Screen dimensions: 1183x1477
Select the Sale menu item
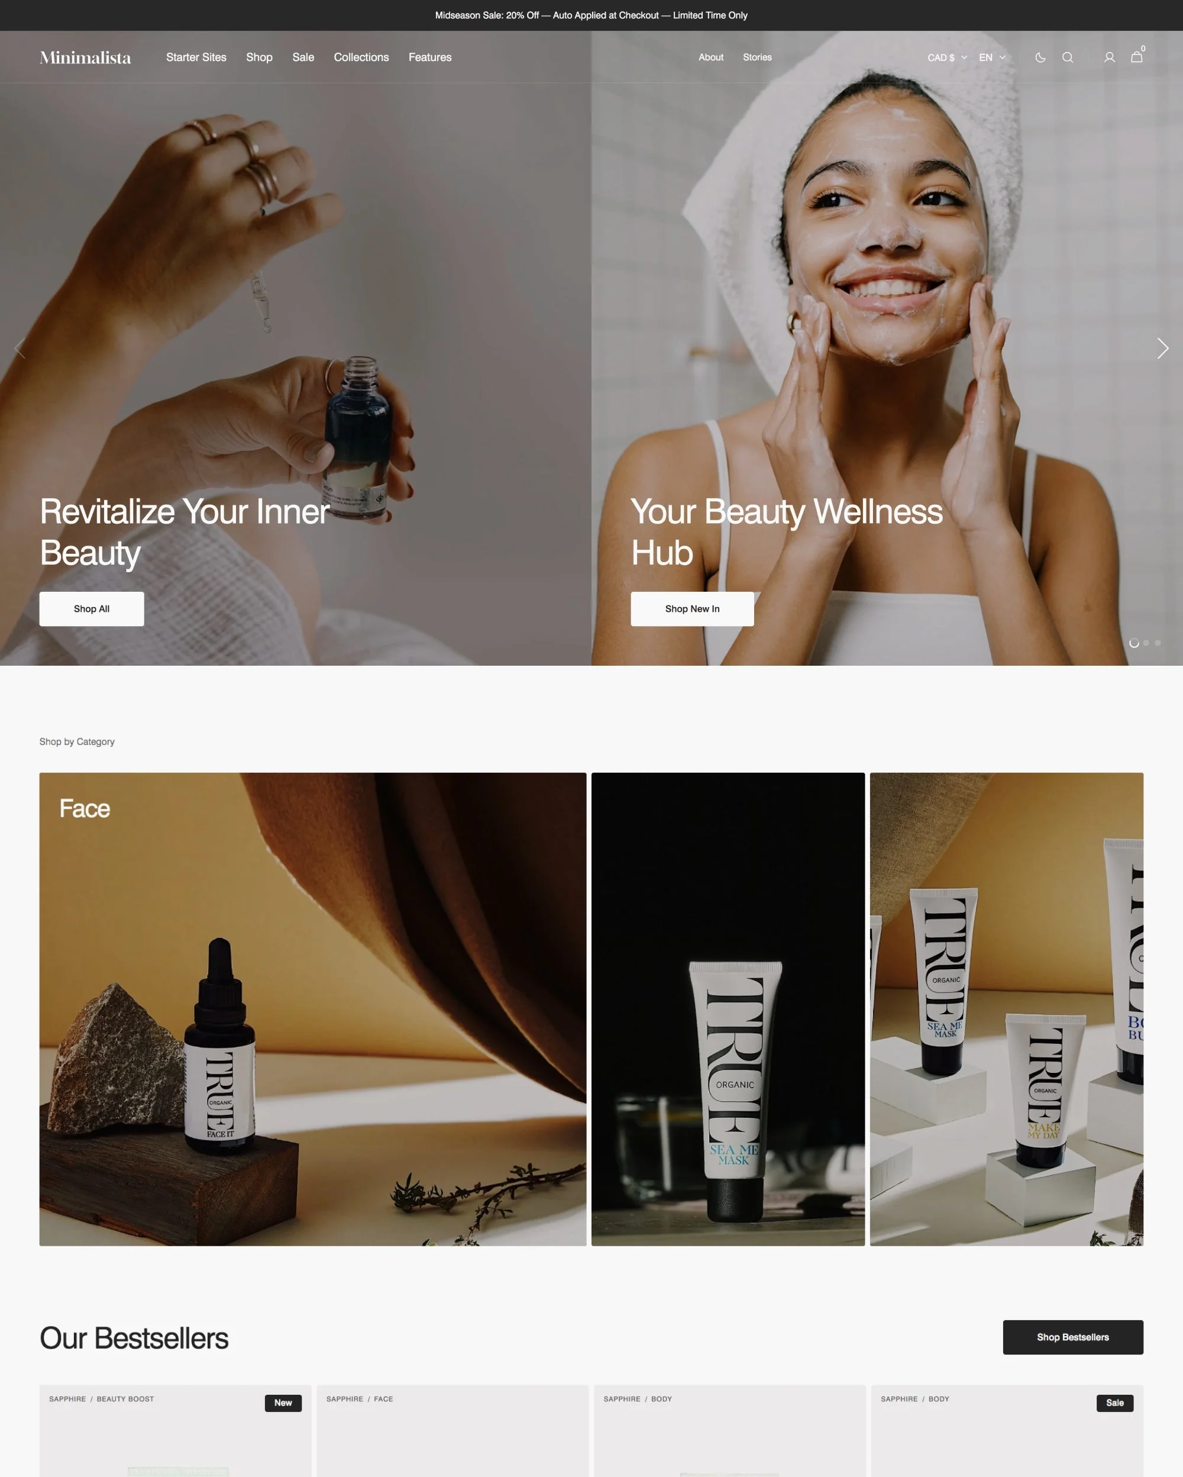click(303, 57)
